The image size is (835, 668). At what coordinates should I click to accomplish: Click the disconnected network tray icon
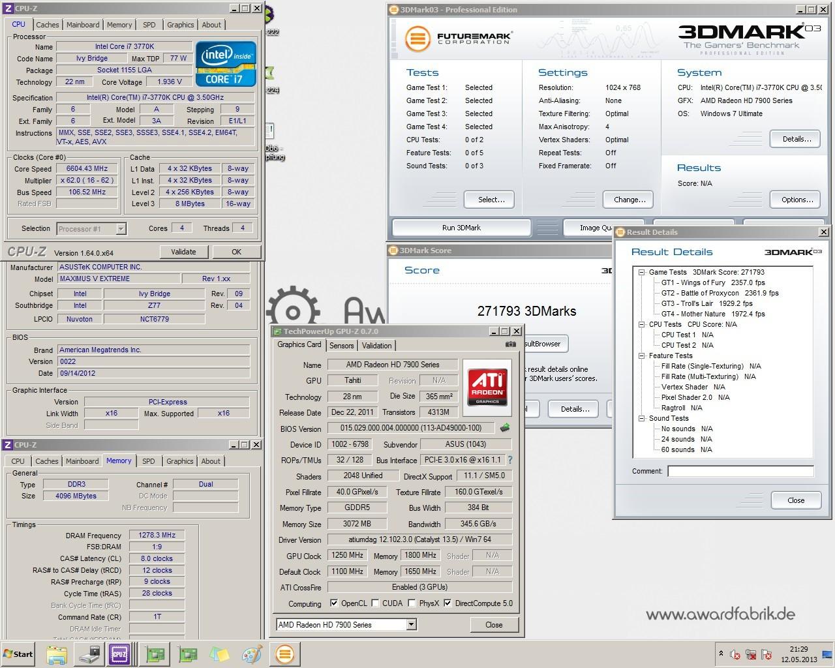coord(751,654)
